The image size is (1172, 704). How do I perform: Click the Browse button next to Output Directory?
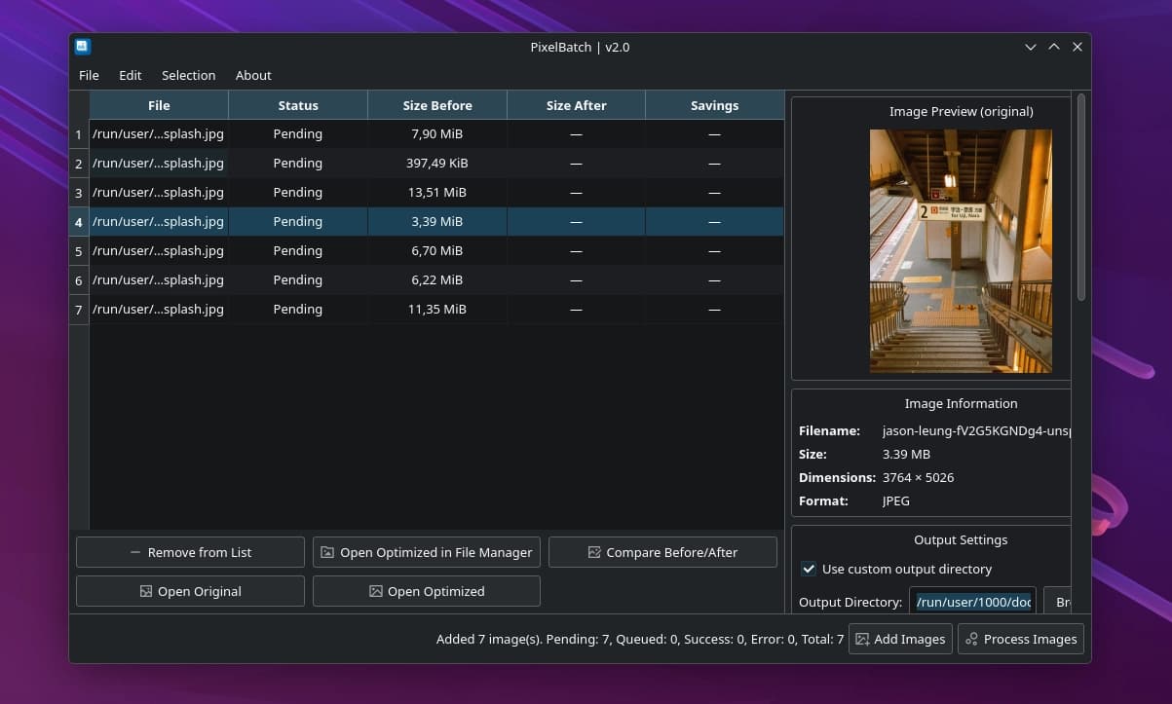[x=1062, y=601]
